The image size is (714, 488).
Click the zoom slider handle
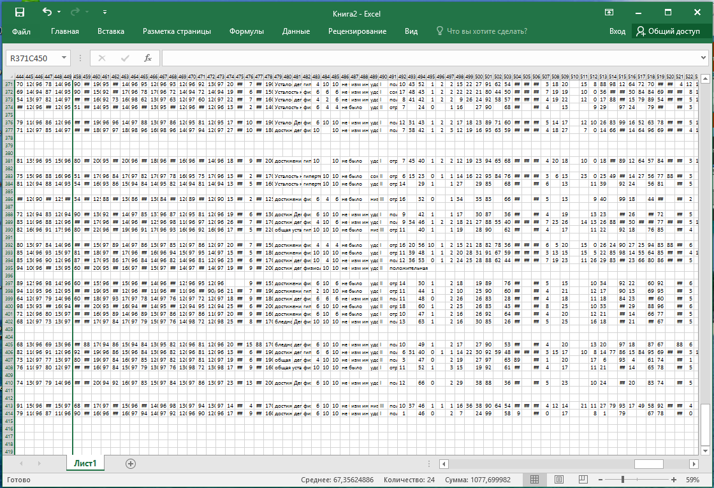click(x=624, y=479)
